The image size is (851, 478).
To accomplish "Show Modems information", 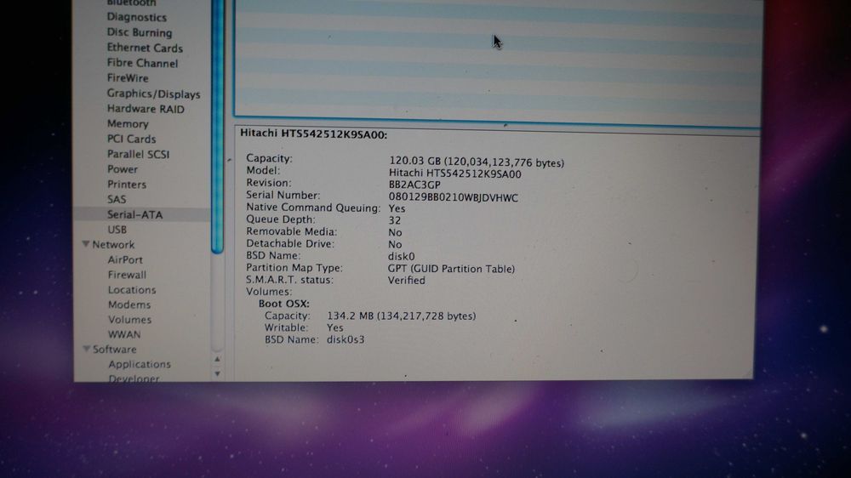I will (x=129, y=304).
